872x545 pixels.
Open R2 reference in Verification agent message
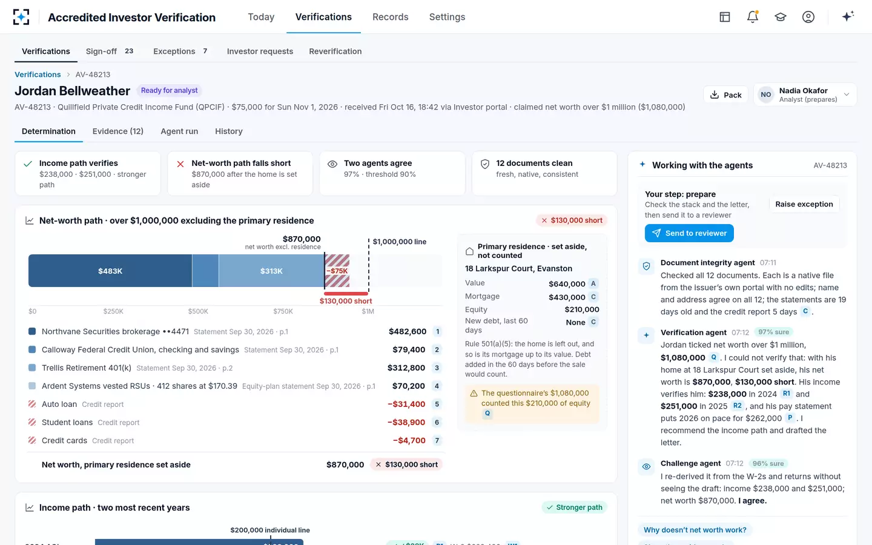point(738,406)
